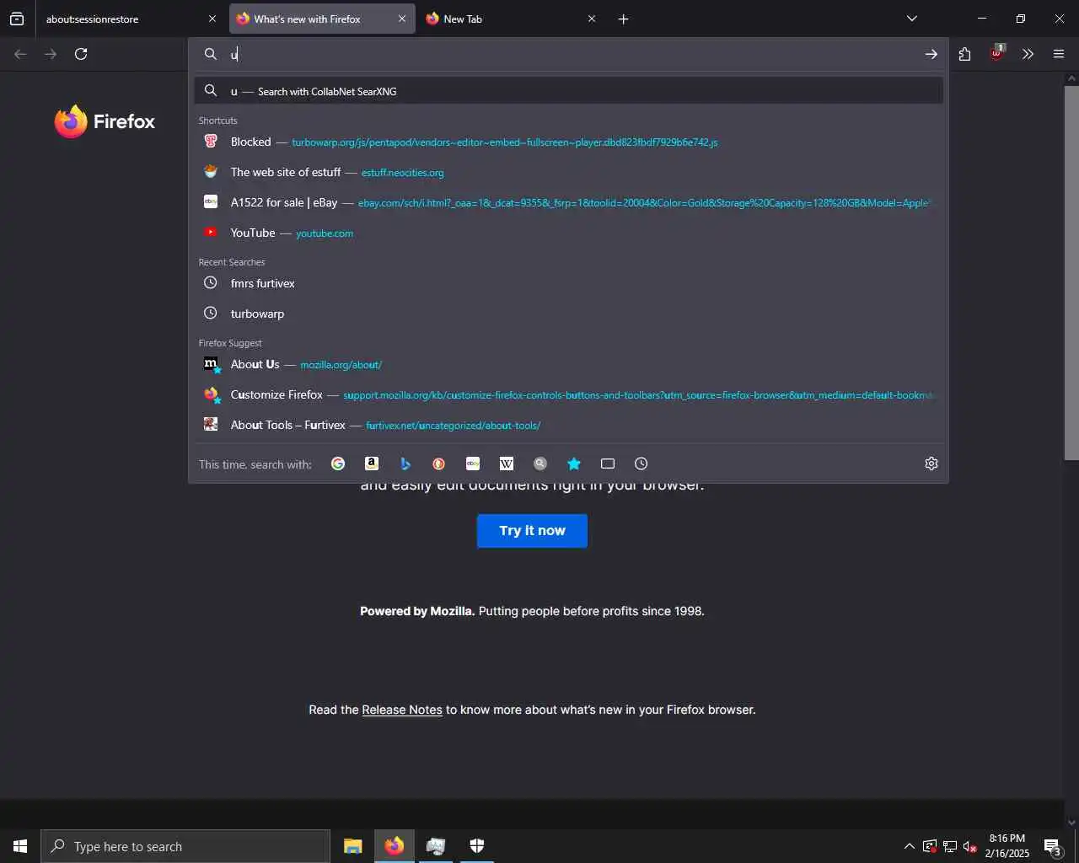The image size is (1079, 863).
Task: Search this time with Google
Action: (338, 464)
